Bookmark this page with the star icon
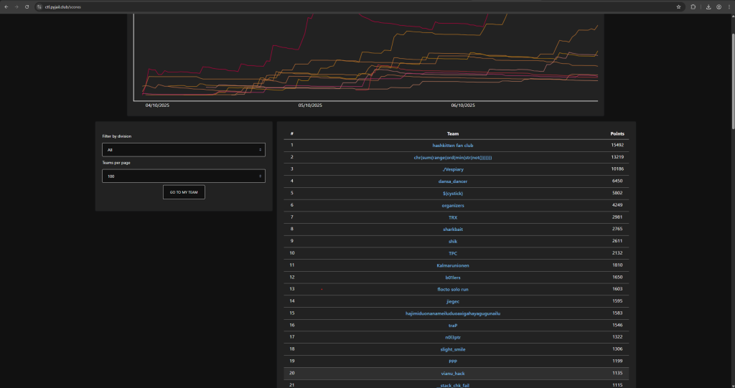 click(x=678, y=6)
